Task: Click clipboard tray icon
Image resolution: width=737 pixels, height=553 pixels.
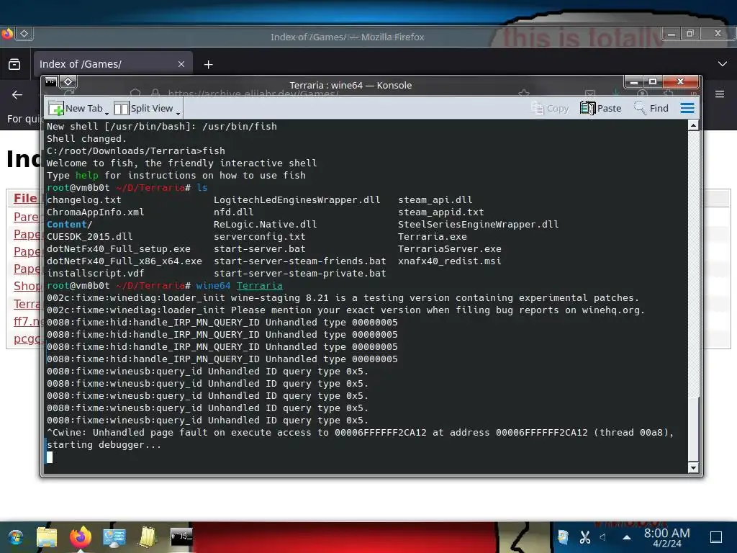Action: [563, 536]
